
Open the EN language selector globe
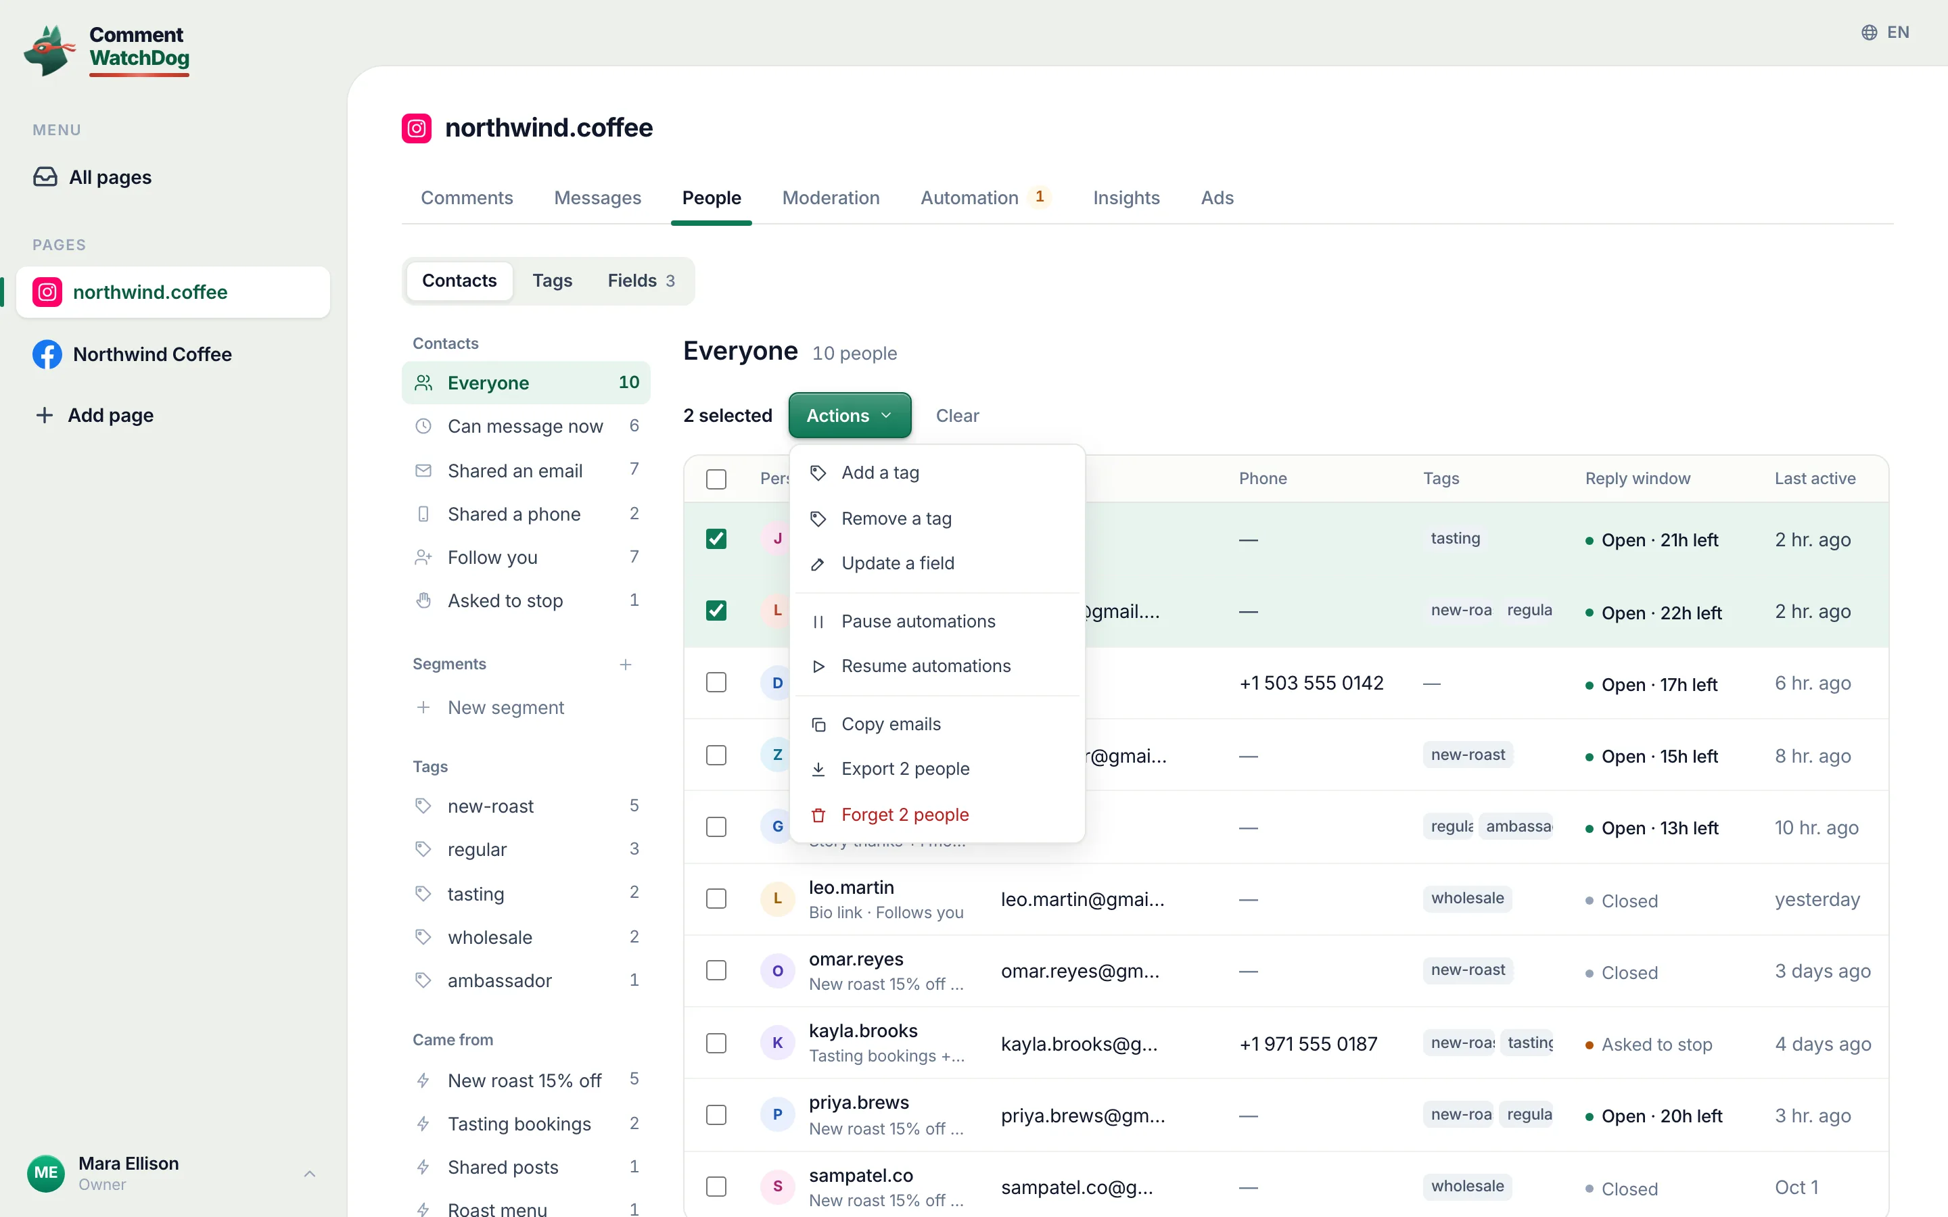(1869, 32)
